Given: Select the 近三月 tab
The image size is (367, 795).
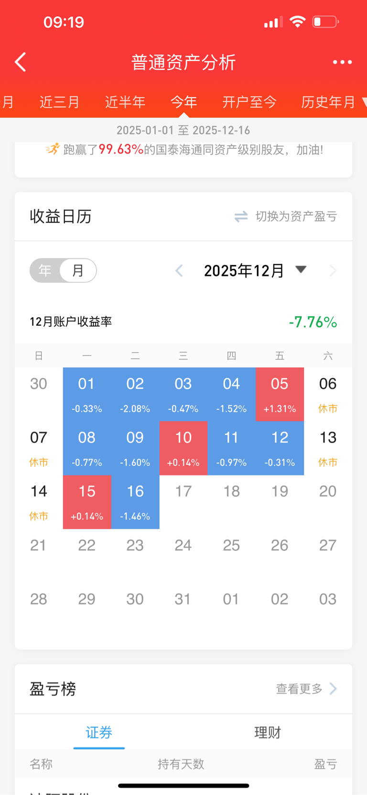Looking at the screenshot, I should 59,102.
